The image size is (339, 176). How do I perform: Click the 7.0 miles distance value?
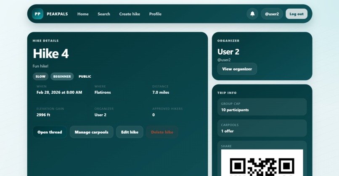[161, 92]
